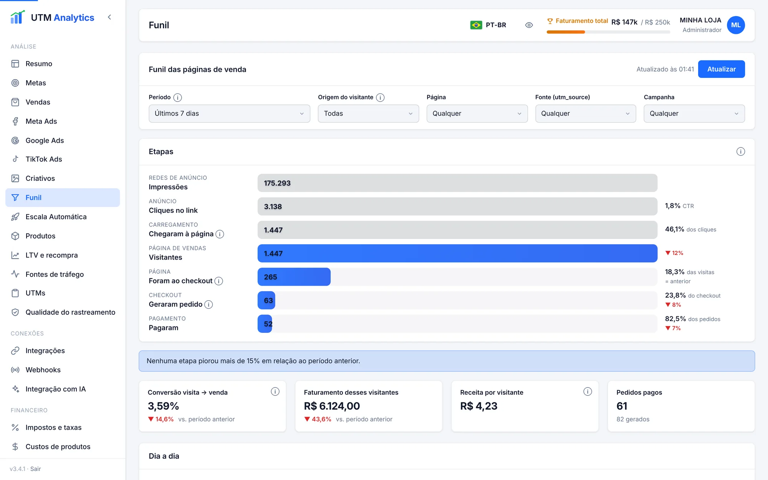Image resolution: width=768 pixels, height=480 pixels.
Task: Open Fontes de tráfego page
Action: [63, 274]
